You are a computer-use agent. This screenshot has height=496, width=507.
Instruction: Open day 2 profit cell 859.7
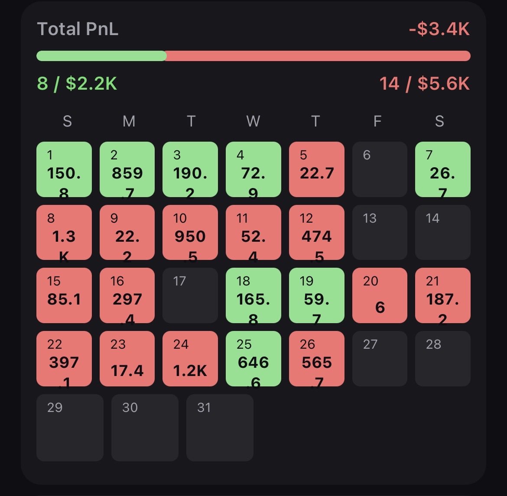(x=127, y=169)
